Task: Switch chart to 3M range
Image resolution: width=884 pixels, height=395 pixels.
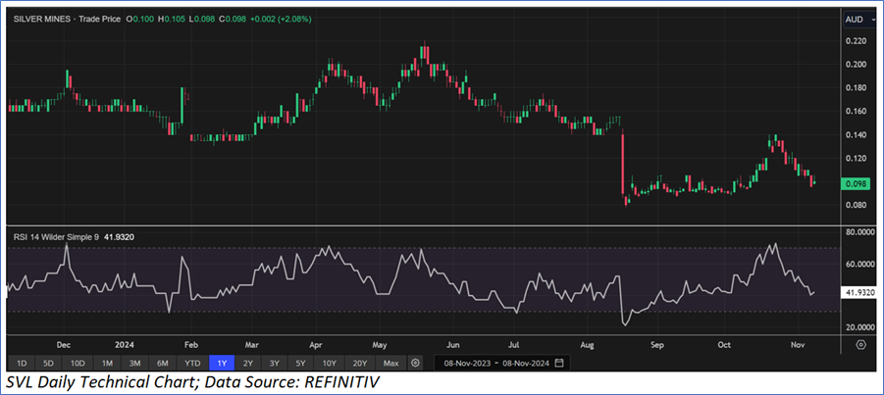Action: pos(134,363)
